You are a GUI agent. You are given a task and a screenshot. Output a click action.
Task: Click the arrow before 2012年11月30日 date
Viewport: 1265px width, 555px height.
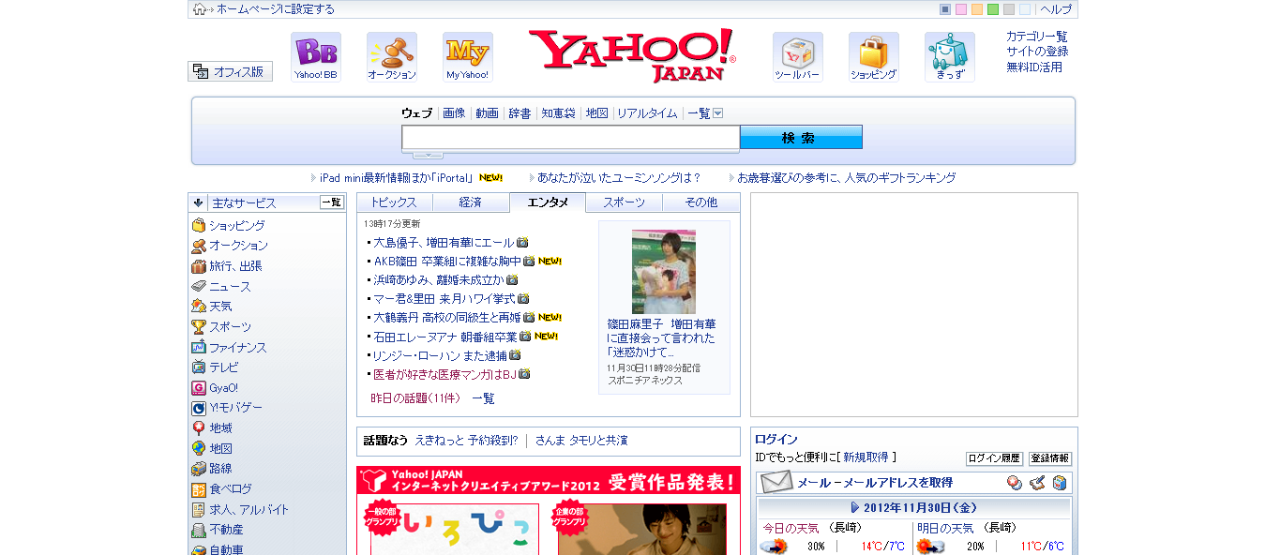854,508
